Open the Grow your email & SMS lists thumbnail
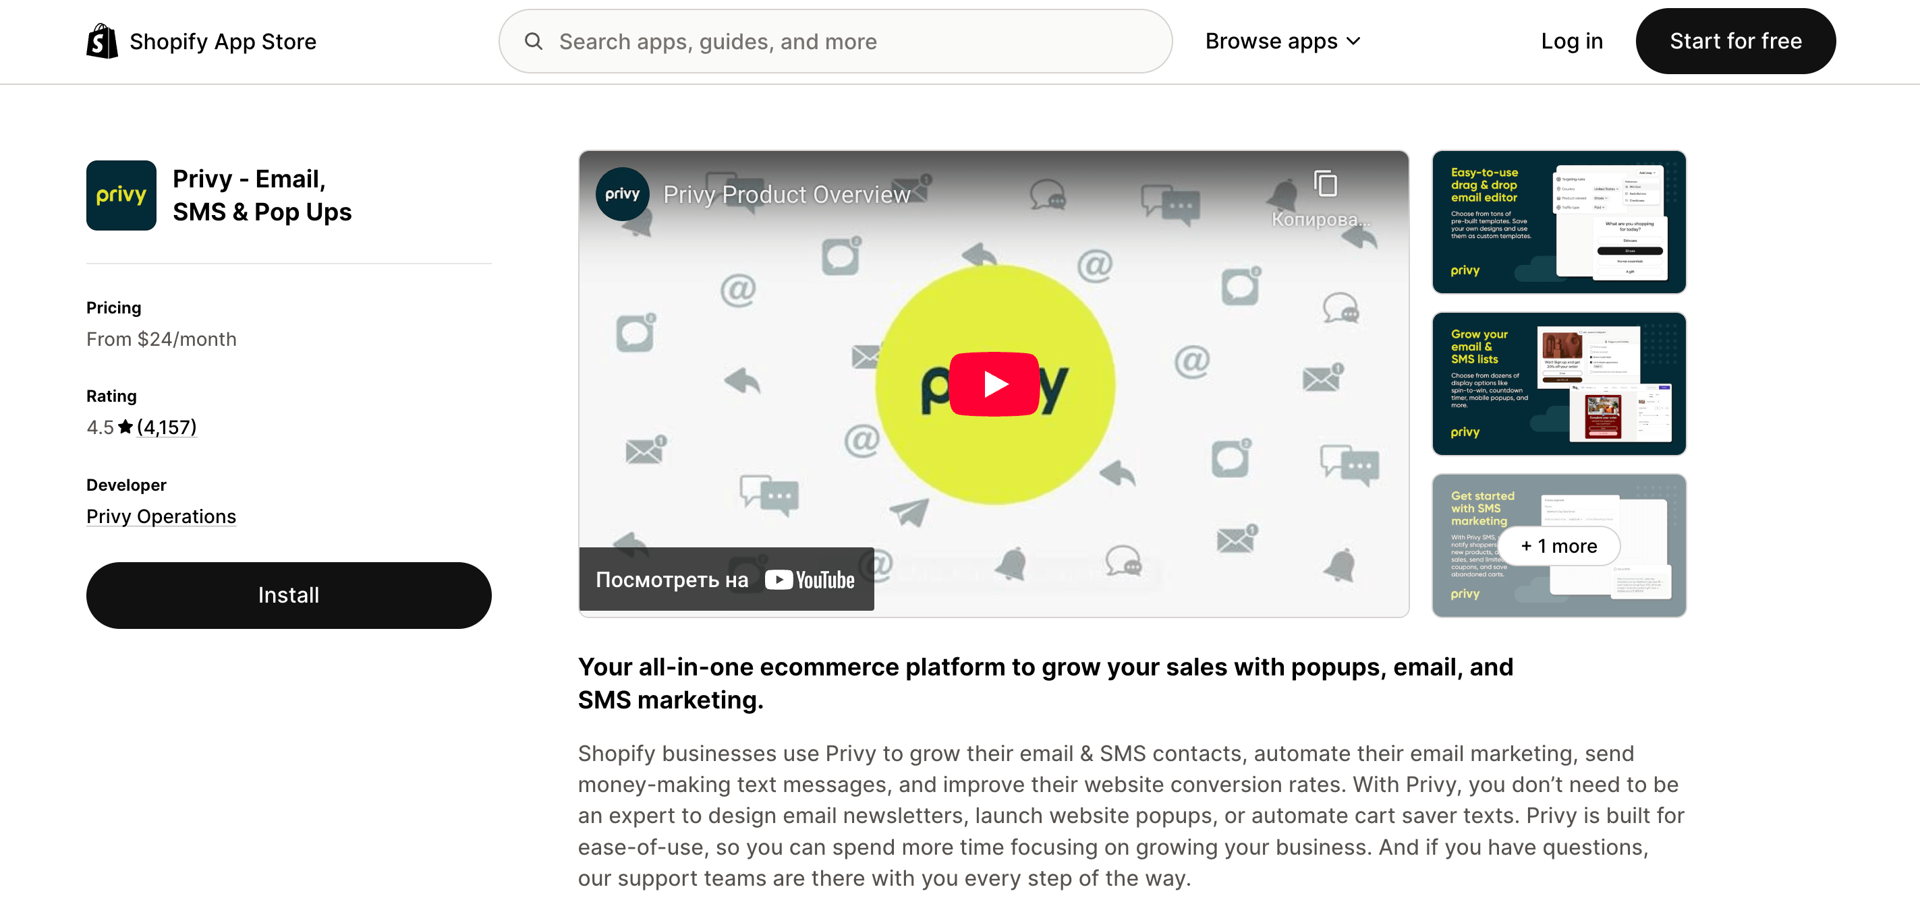 click(x=1558, y=384)
